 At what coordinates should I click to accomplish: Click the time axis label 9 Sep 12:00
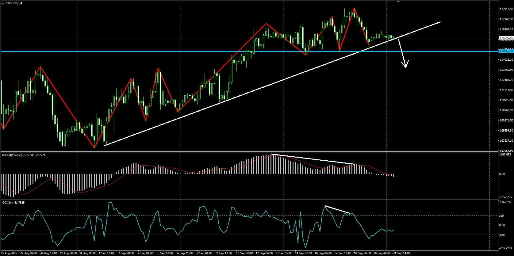pyautogui.click(x=224, y=253)
